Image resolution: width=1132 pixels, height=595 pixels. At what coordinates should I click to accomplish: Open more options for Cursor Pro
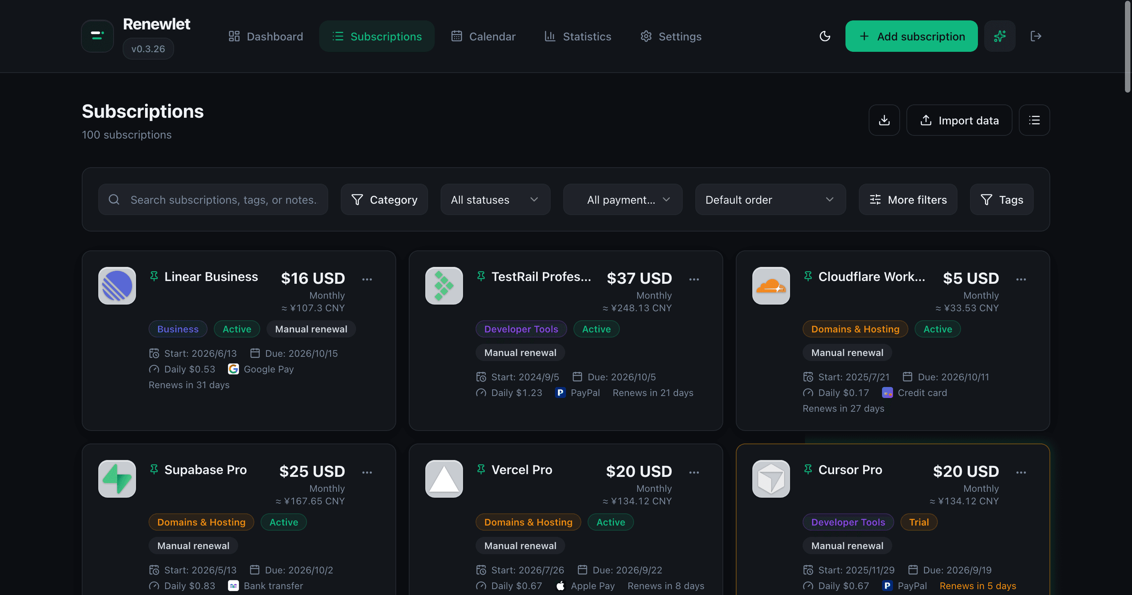pyautogui.click(x=1021, y=472)
